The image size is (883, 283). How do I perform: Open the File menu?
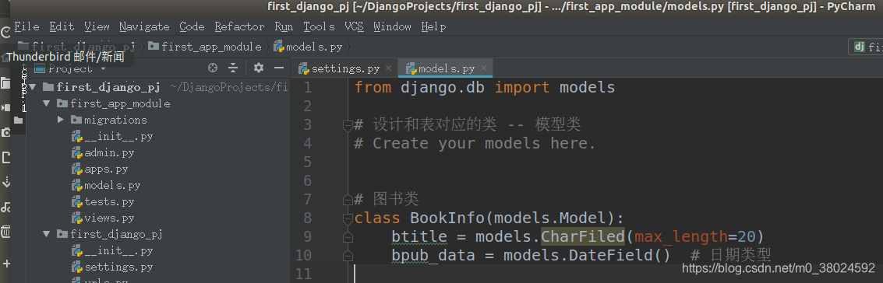tap(27, 26)
